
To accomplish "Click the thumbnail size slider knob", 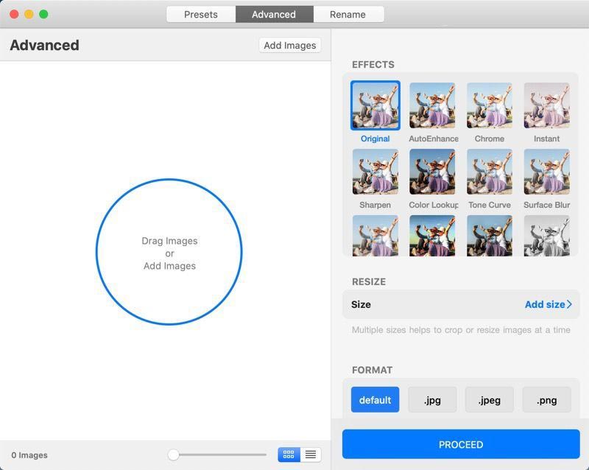I will coord(173,455).
